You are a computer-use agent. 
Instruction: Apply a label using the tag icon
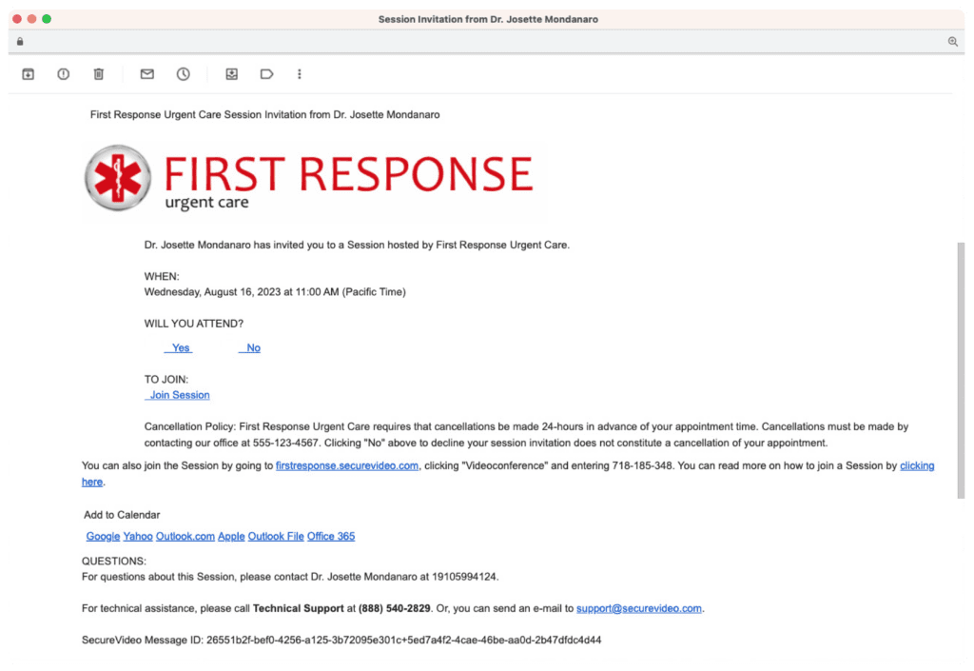pos(266,74)
